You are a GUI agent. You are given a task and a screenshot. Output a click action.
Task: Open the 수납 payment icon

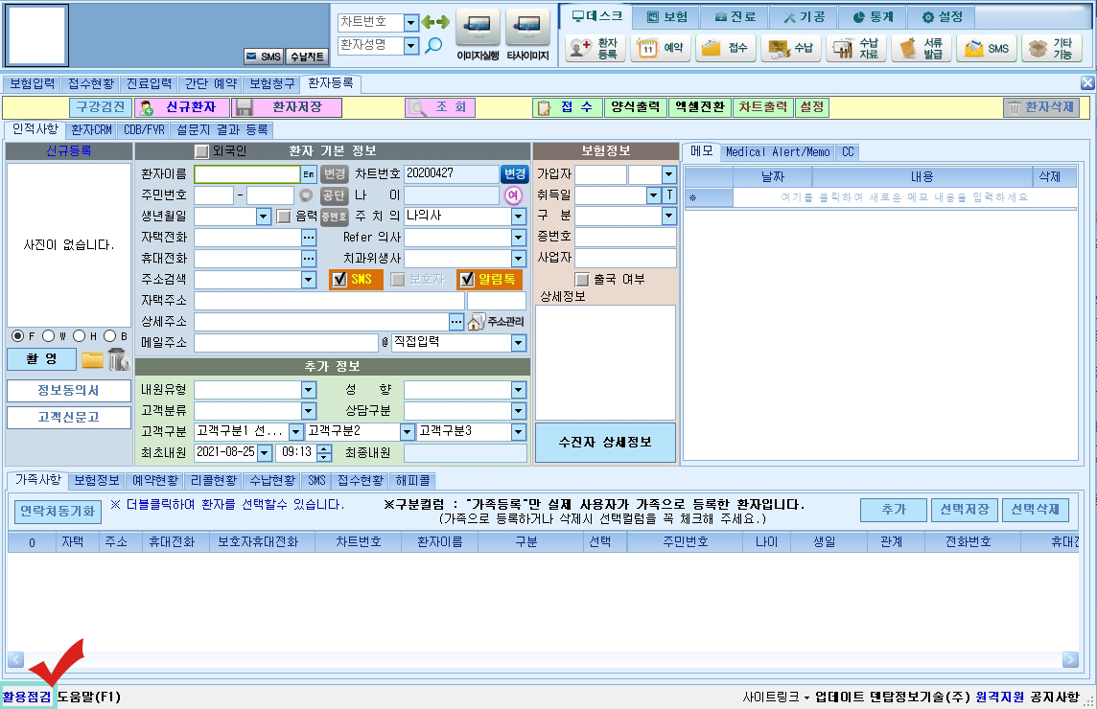click(790, 48)
